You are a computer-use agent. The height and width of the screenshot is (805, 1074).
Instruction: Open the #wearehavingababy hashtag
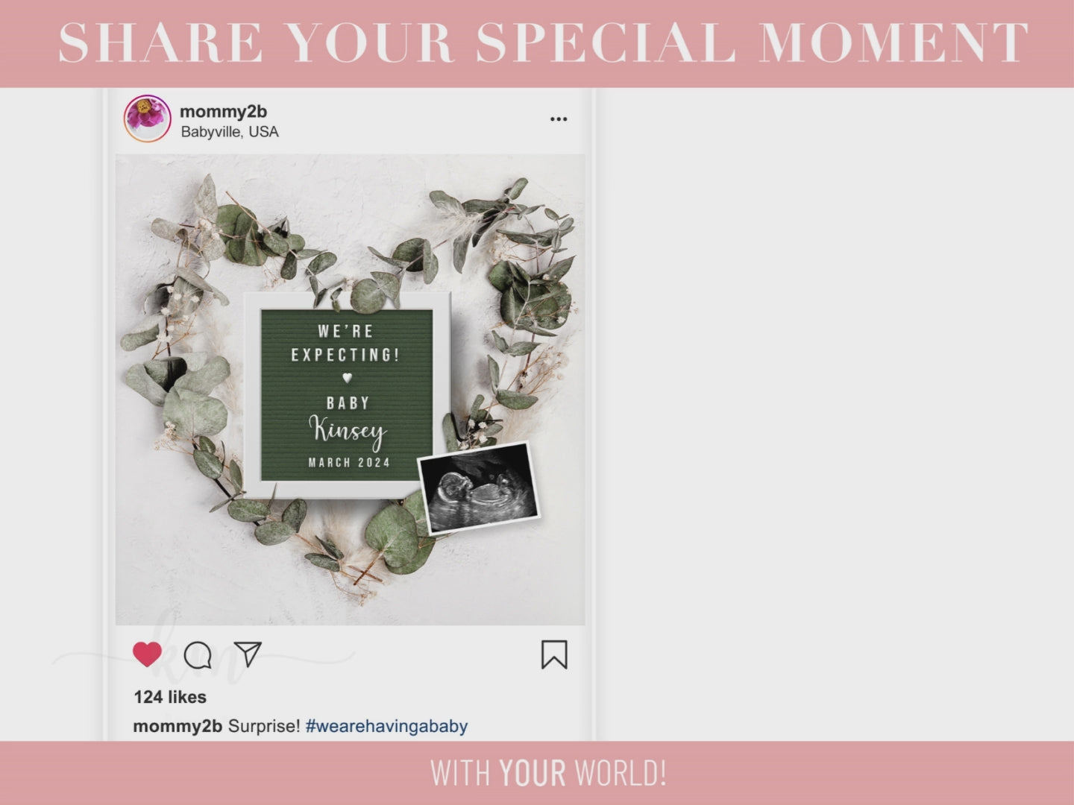coord(386,726)
